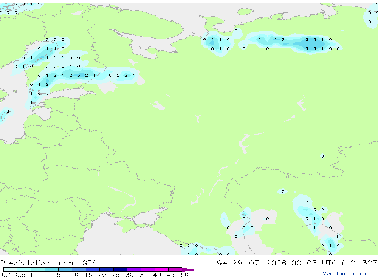378x277 pixels.
Task: Click the '(12+327' forecast run text
Action: [360, 263]
